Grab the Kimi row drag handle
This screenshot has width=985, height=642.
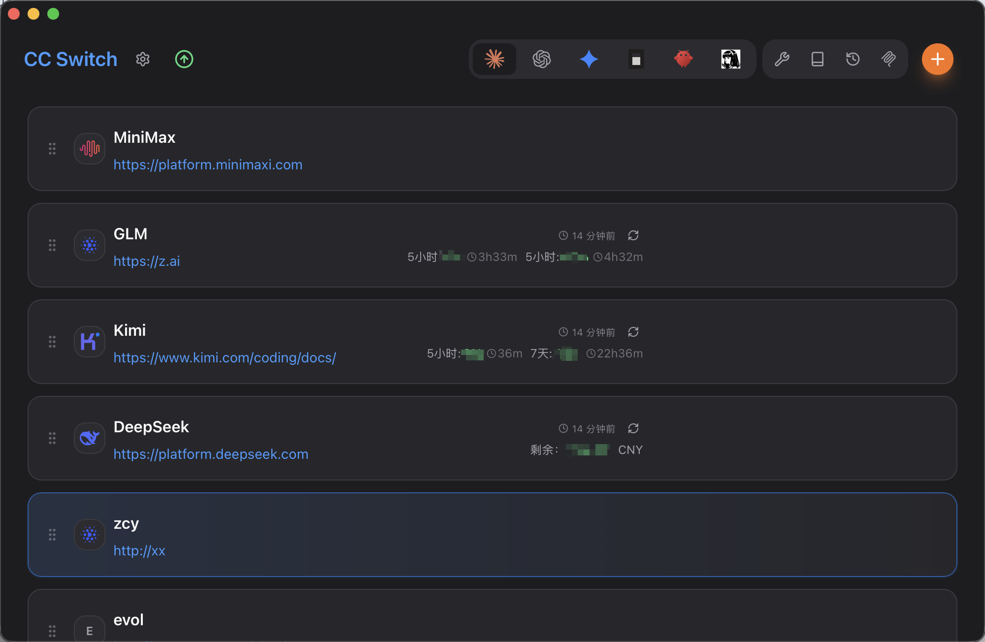(x=52, y=342)
